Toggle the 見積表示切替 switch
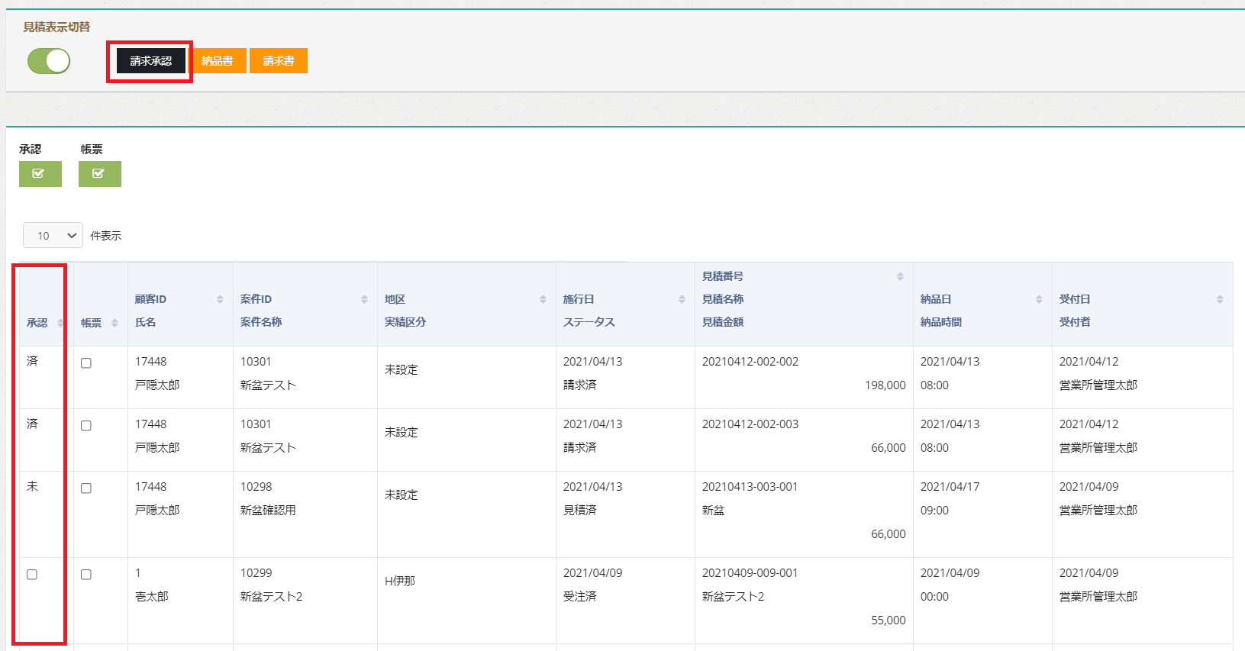The height and width of the screenshot is (651, 1245). tap(49, 61)
